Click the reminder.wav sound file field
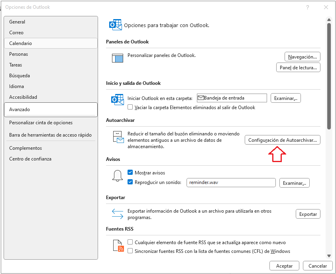This screenshot has height=274, width=336. point(231,182)
